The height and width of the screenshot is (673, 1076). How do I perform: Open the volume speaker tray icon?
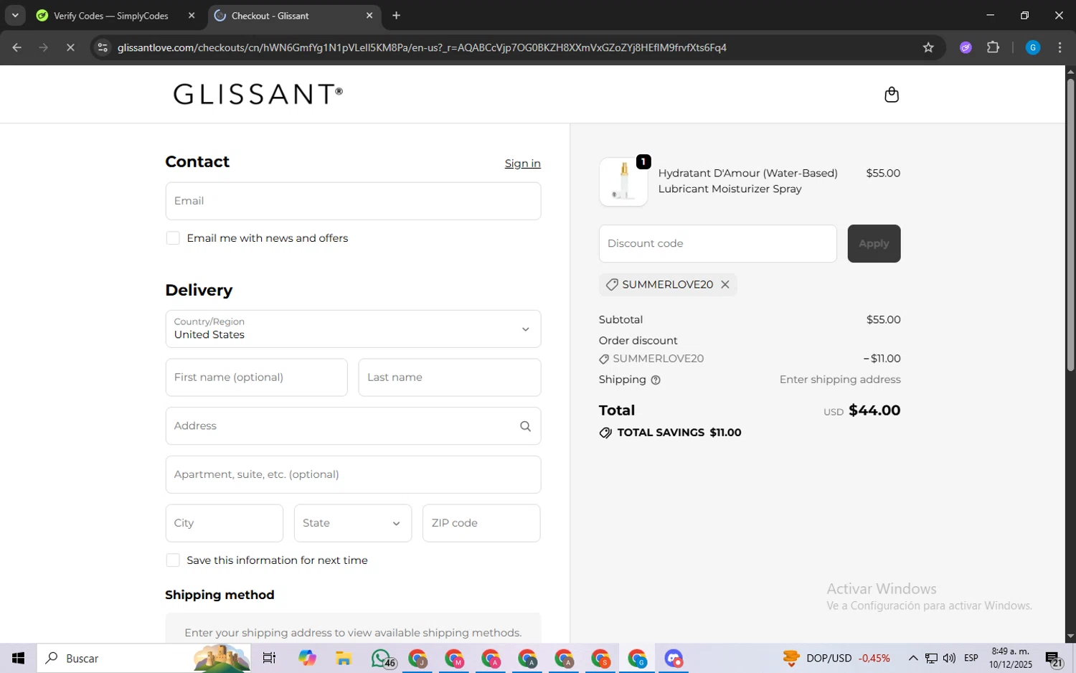pos(949,658)
